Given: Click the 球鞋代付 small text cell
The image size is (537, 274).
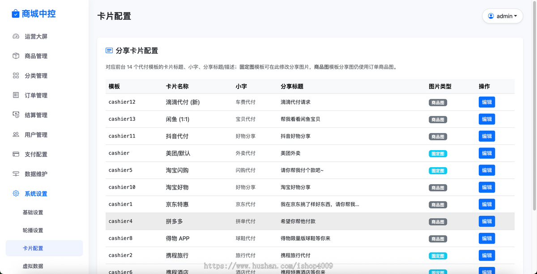Looking at the screenshot, I should pos(246,238).
